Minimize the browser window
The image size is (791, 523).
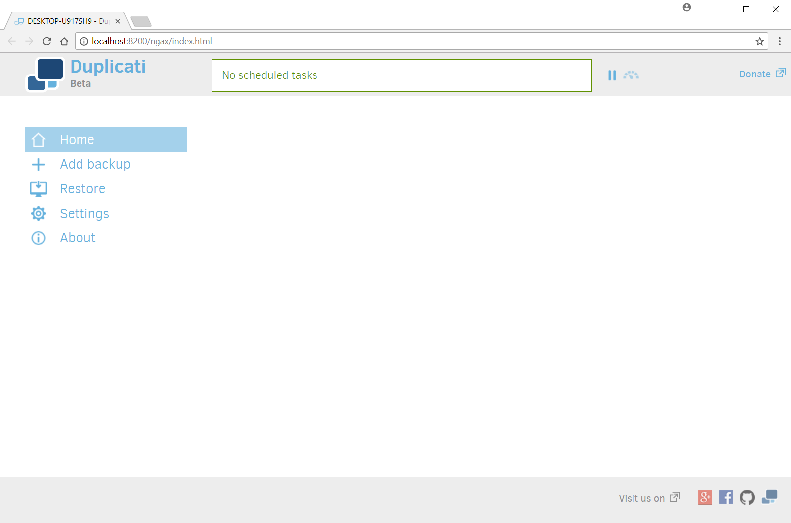coord(717,9)
